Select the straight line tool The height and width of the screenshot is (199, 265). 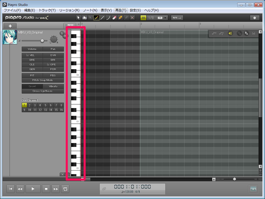pyautogui.click(x=102, y=18)
